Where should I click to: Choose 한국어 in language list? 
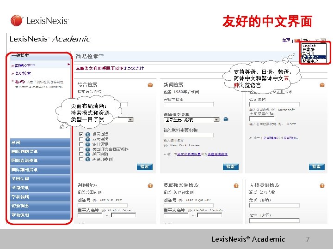coord(314,53)
